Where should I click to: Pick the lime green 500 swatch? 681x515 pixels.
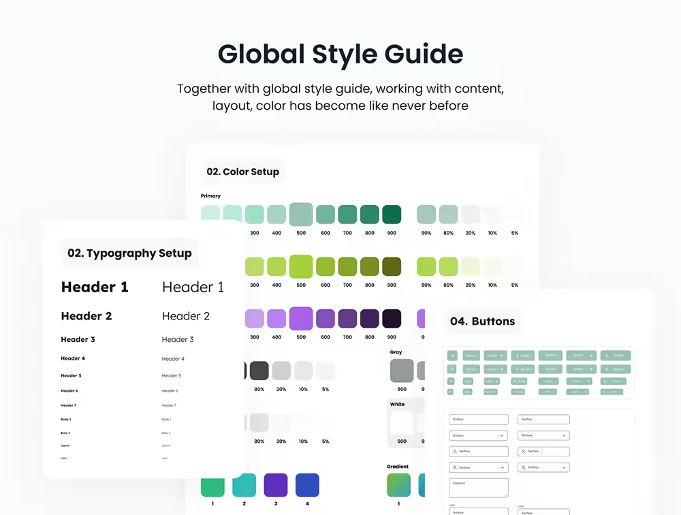[300, 266]
